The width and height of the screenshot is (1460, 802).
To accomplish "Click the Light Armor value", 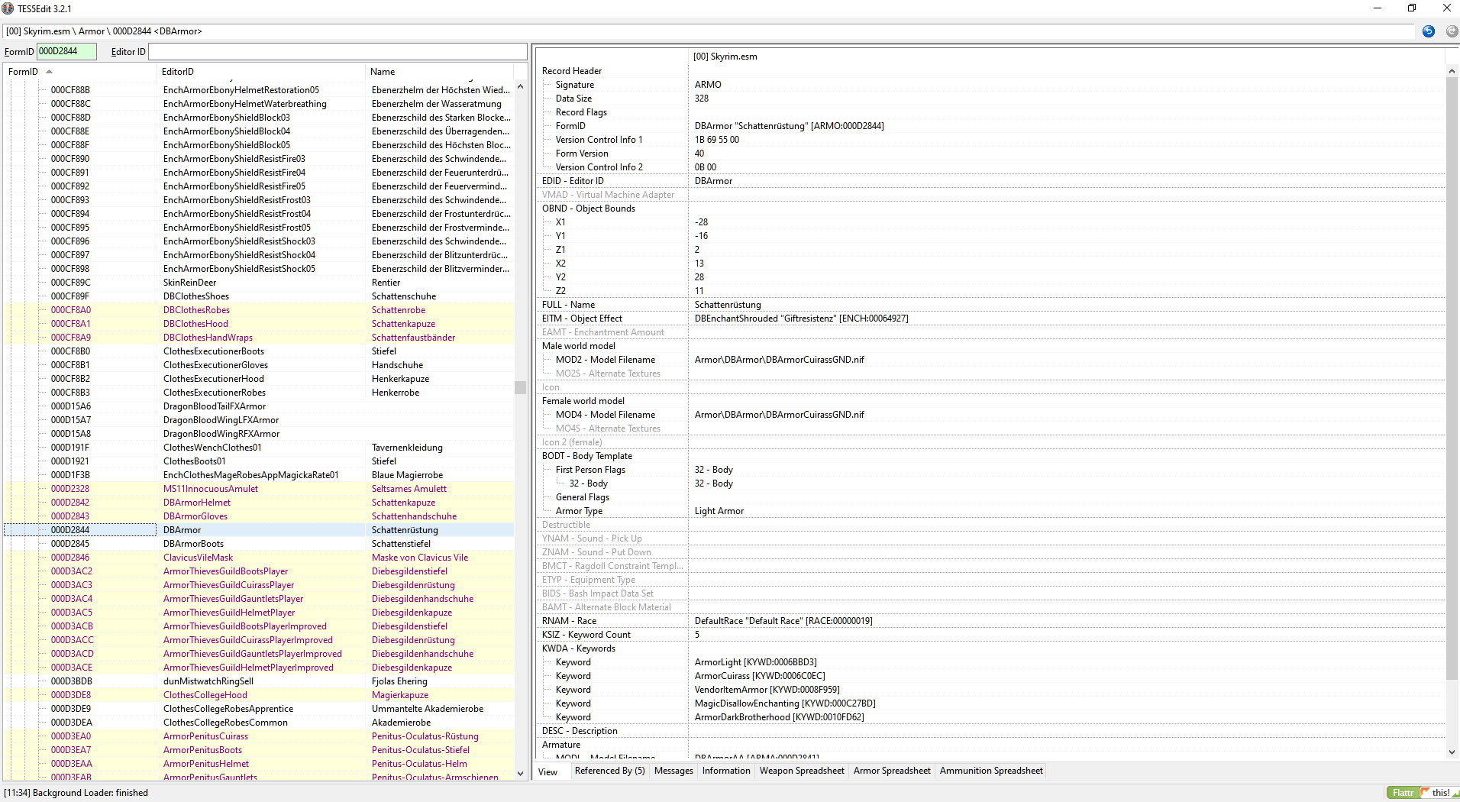I will point(719,511).
